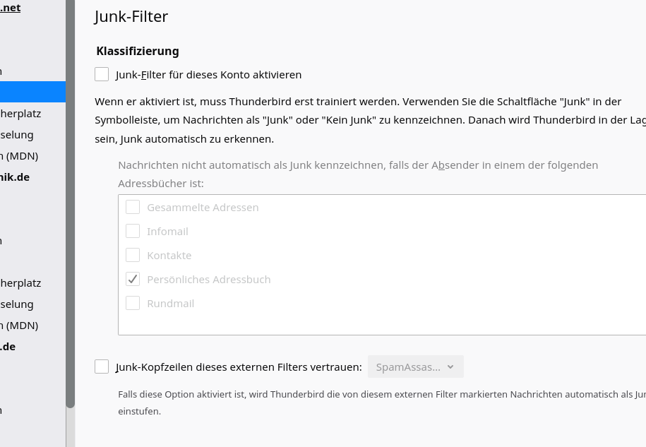Enable trusting Junk-Kopfzeilen of external filter

pos(102,366)
